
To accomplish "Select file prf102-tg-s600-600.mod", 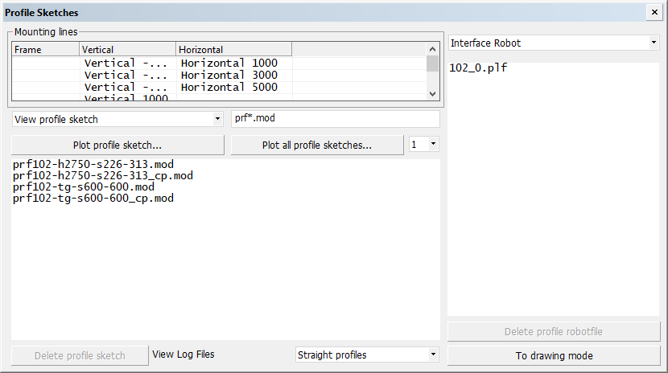I will click(83, 187).
